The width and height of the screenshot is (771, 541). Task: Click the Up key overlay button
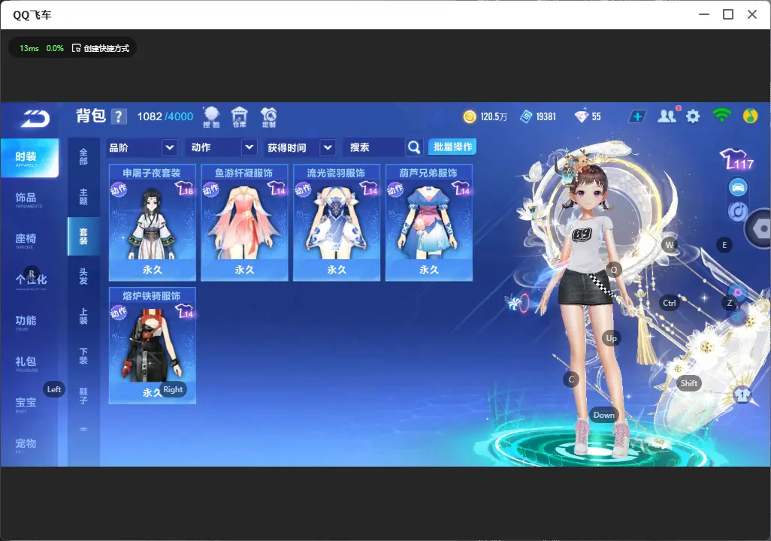(x=611, y=338)
